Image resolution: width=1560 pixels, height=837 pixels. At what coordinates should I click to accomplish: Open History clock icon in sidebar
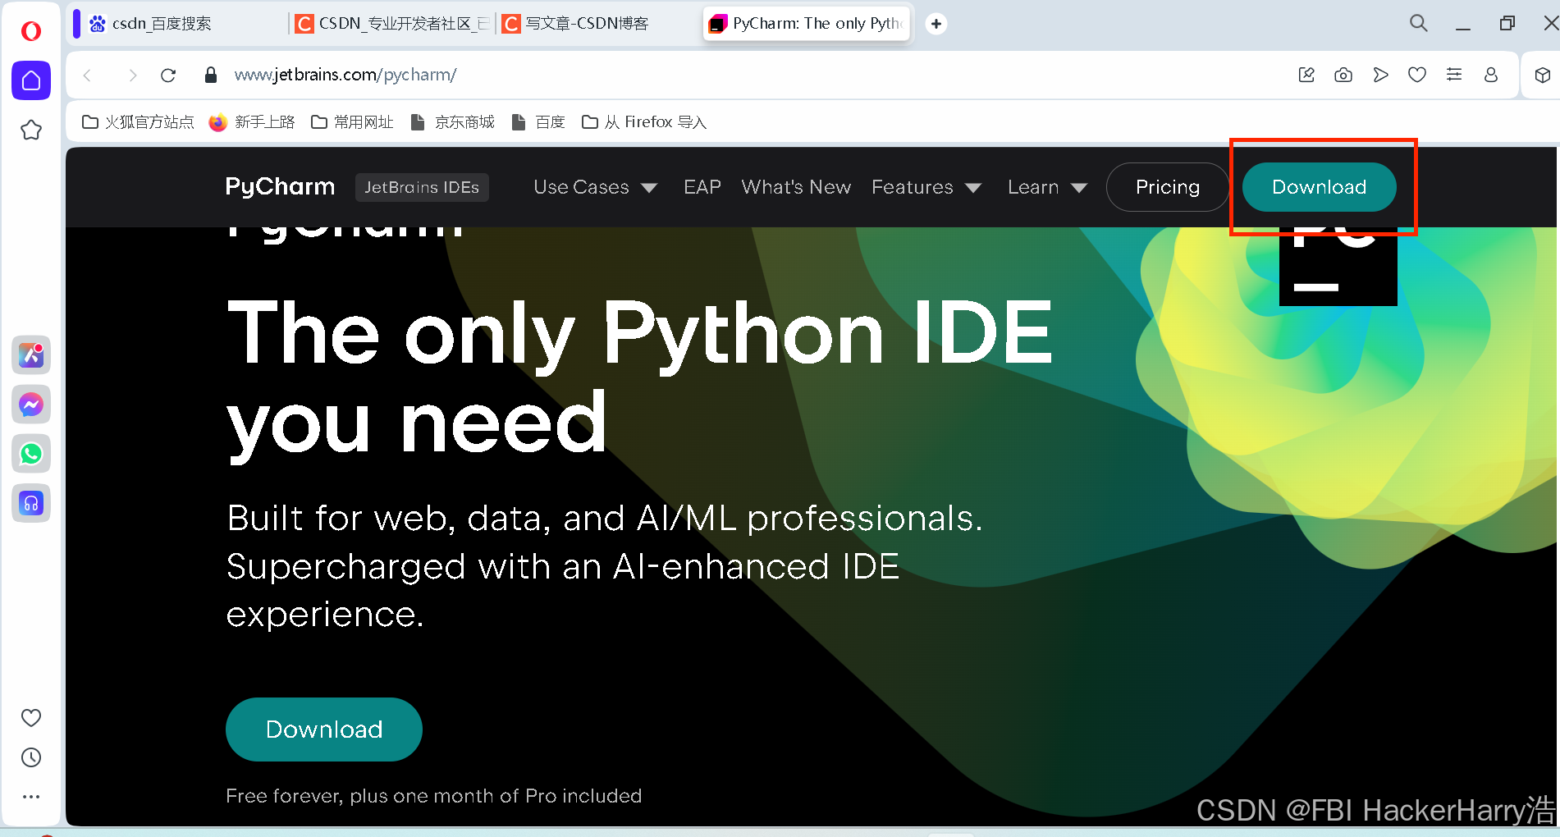(x=31, y=757)
